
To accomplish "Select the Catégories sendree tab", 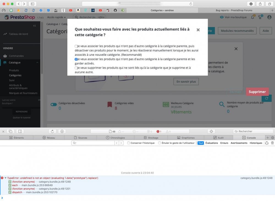I will pyautogui.click(x=162, y=10).
